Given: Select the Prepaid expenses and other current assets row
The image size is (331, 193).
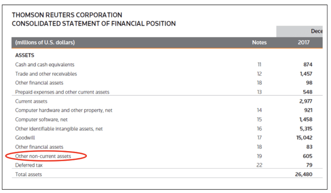Looking at the screenshot, I should point(62,92).
